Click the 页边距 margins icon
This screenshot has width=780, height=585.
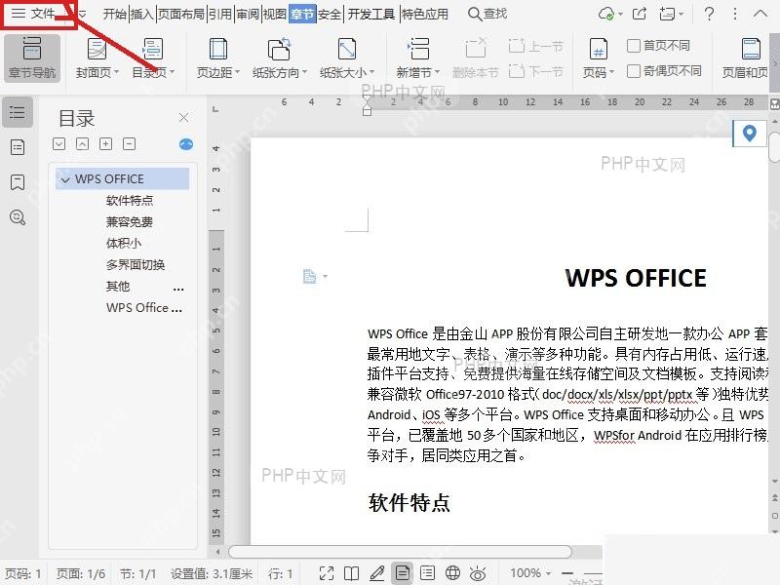coord(217,50)
